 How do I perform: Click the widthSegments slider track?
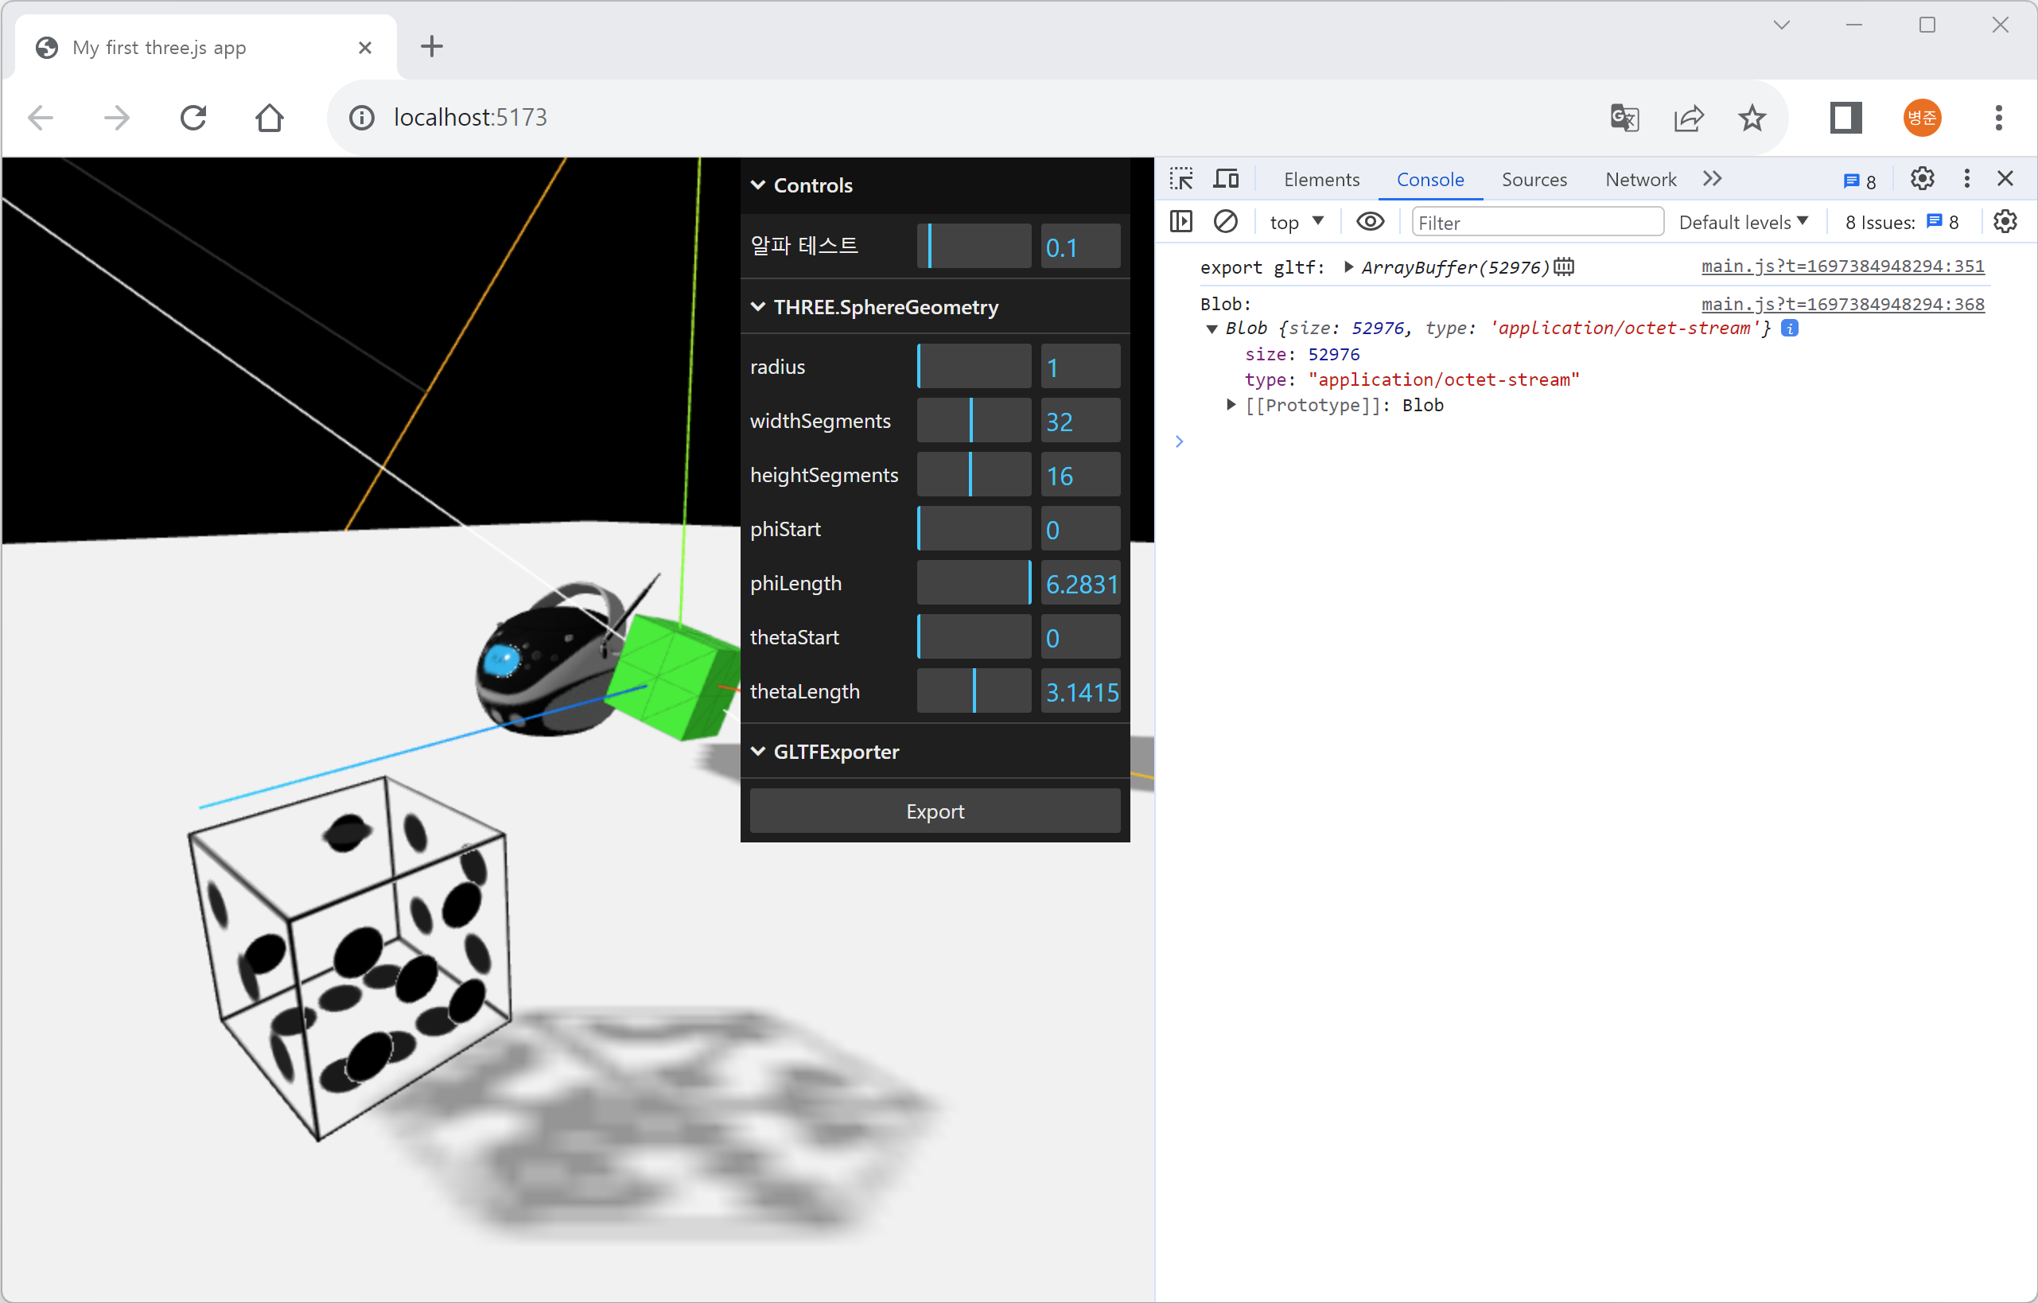(x=974, y=421)
